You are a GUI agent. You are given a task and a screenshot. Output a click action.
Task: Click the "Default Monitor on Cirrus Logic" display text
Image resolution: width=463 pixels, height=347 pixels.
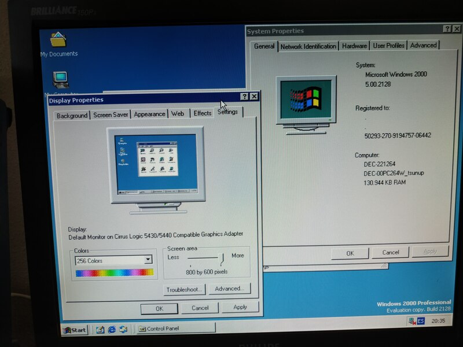pyautogui.click(x=156, y=235)
